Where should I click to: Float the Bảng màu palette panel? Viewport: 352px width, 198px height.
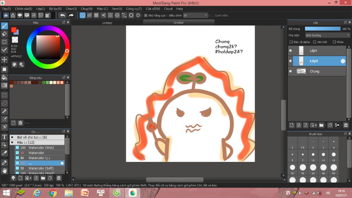point(64,77)
